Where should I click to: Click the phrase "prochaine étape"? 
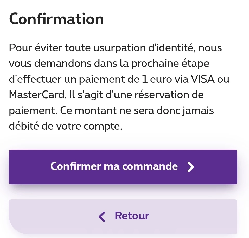170,64
